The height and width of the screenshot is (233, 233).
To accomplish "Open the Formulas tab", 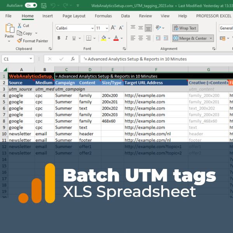I will (103, 16).
